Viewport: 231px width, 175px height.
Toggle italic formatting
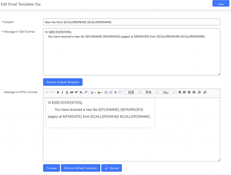[x=62, y=92]
